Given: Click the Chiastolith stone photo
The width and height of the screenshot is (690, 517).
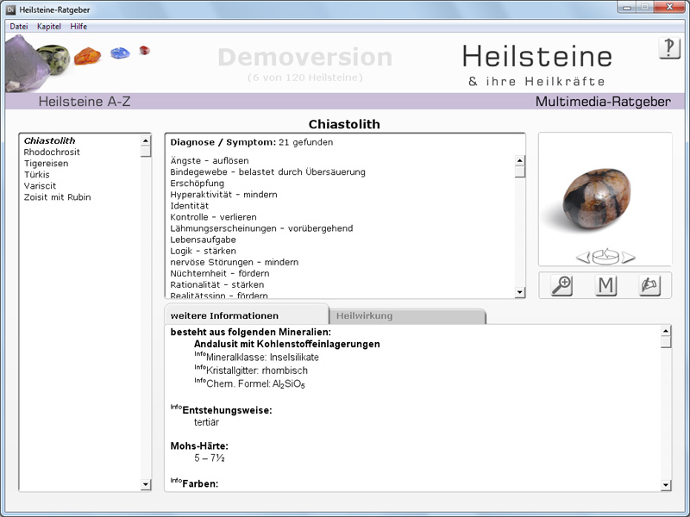Looking at the screenshot, I should (x=605, y=194).
